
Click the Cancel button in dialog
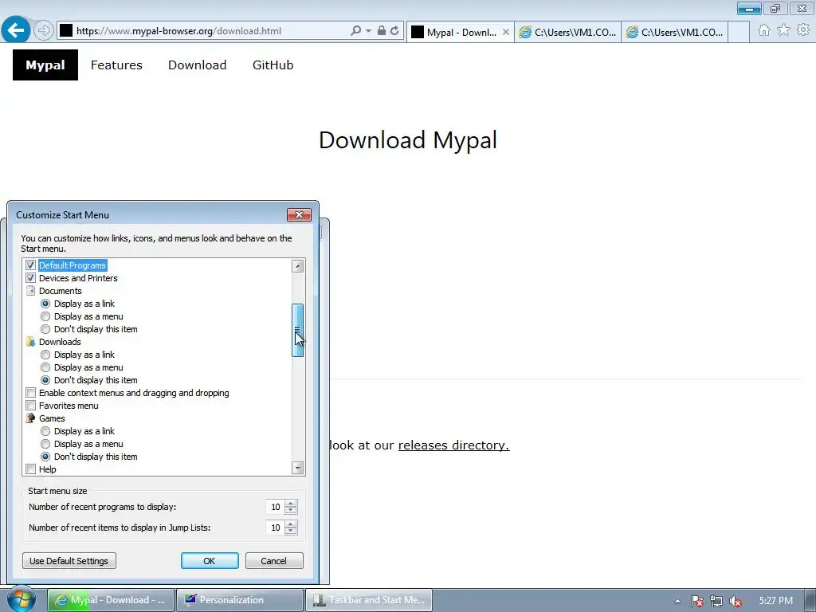pyautogui.click(x=274, y=561)
